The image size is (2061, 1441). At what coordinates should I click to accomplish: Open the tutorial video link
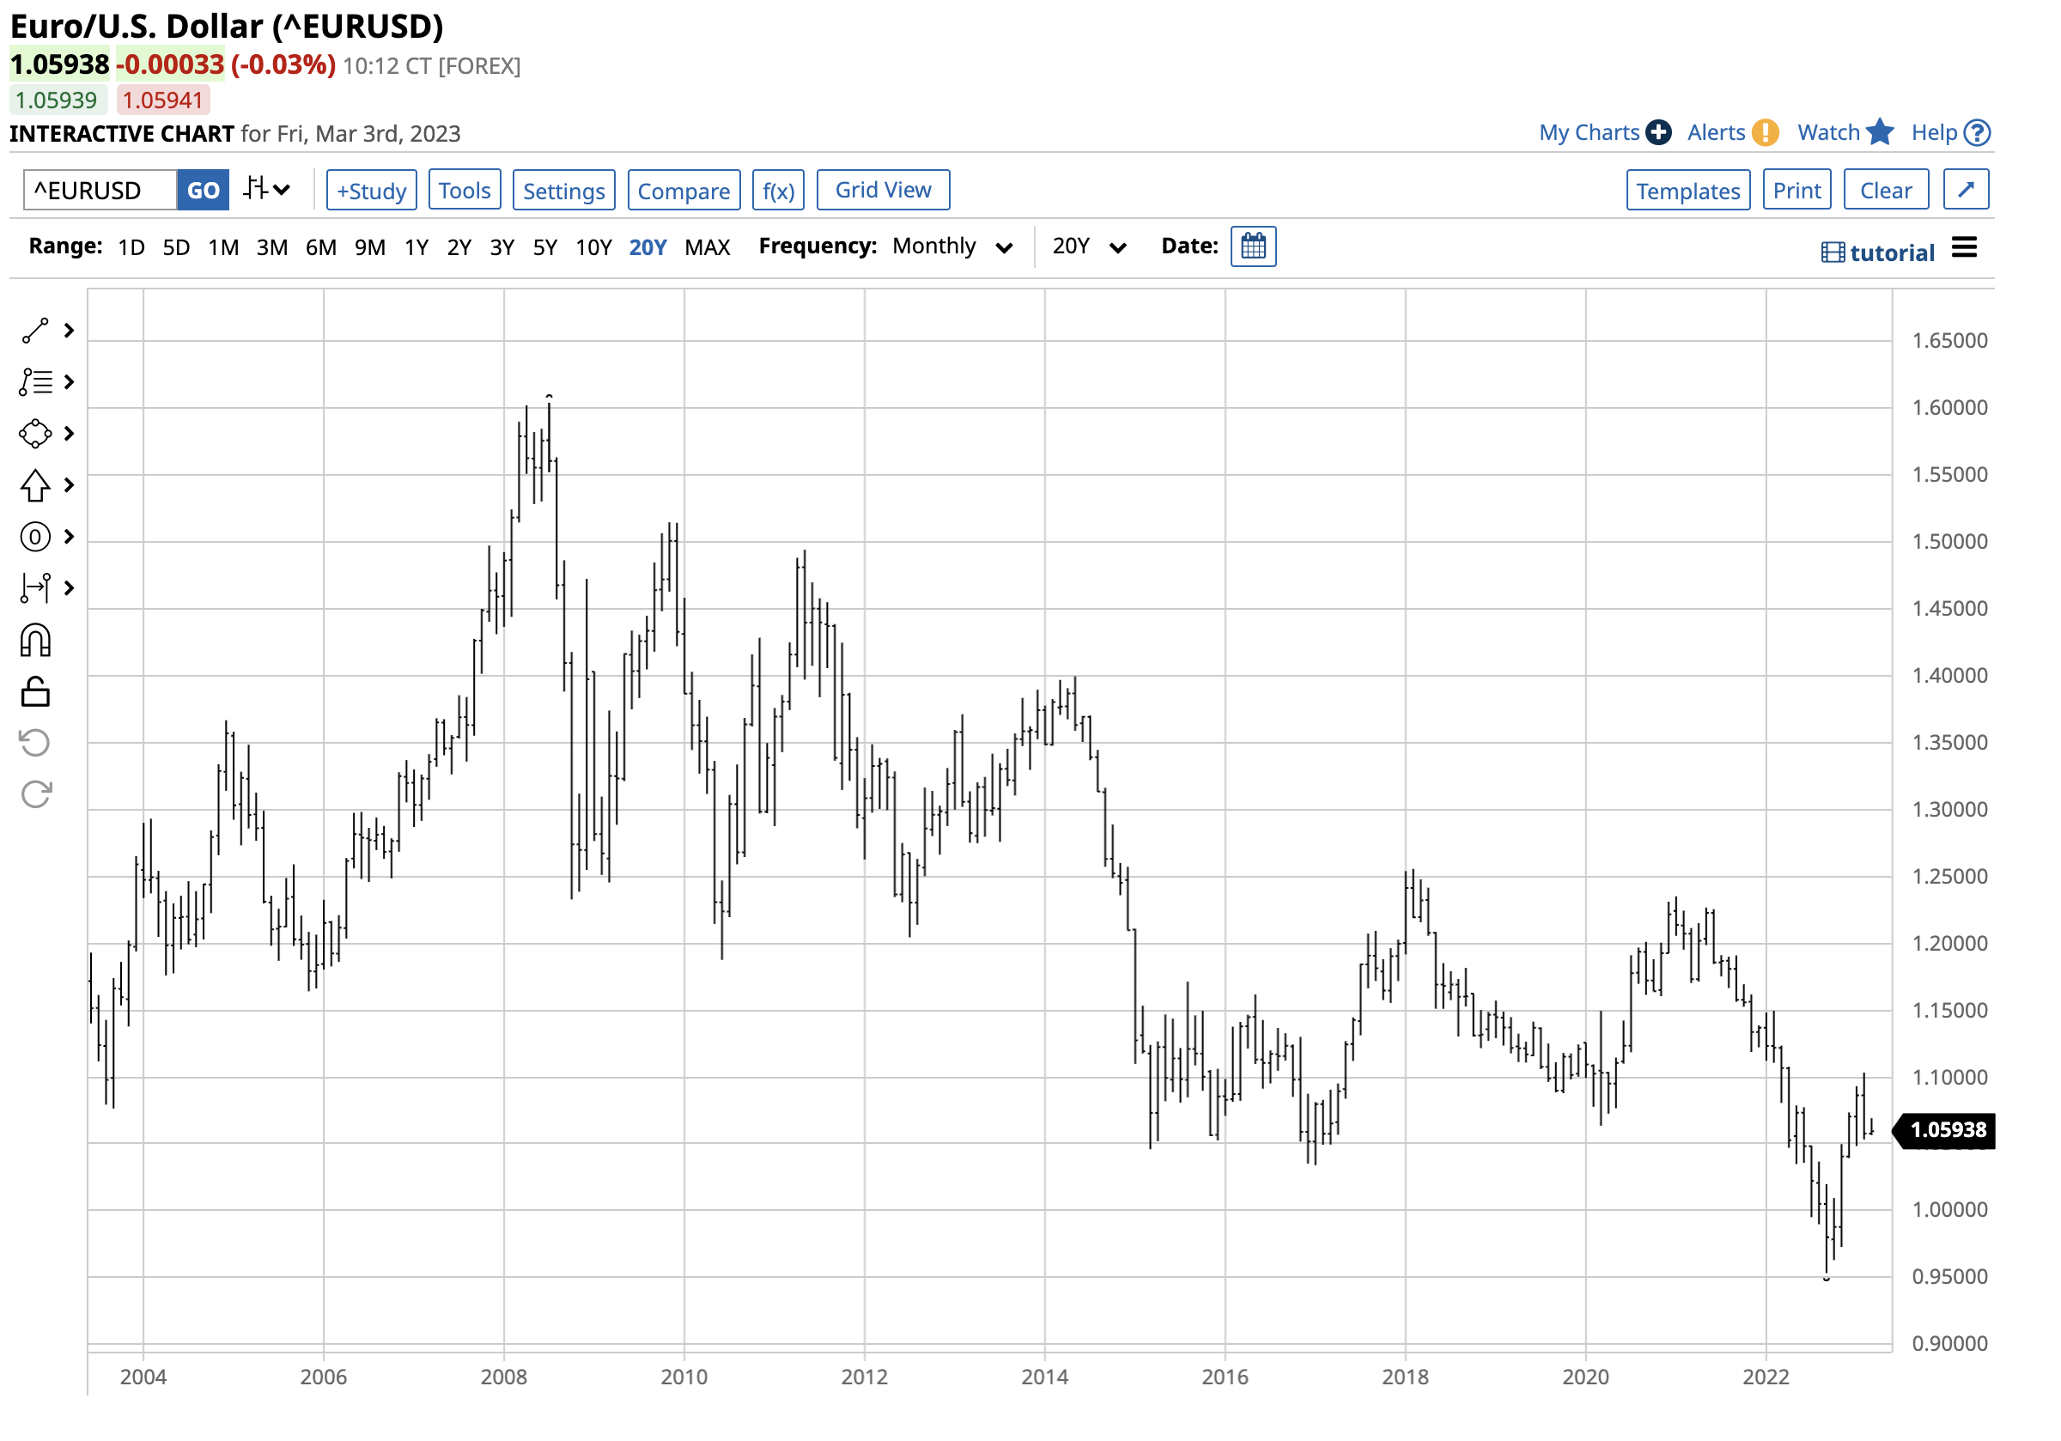[x=1878, y=252]
